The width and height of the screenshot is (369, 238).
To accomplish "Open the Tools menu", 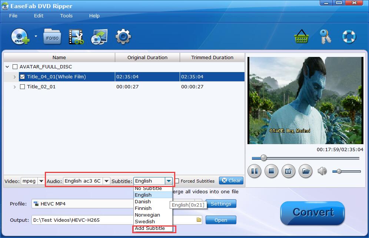I will click(x=66, y=16).
